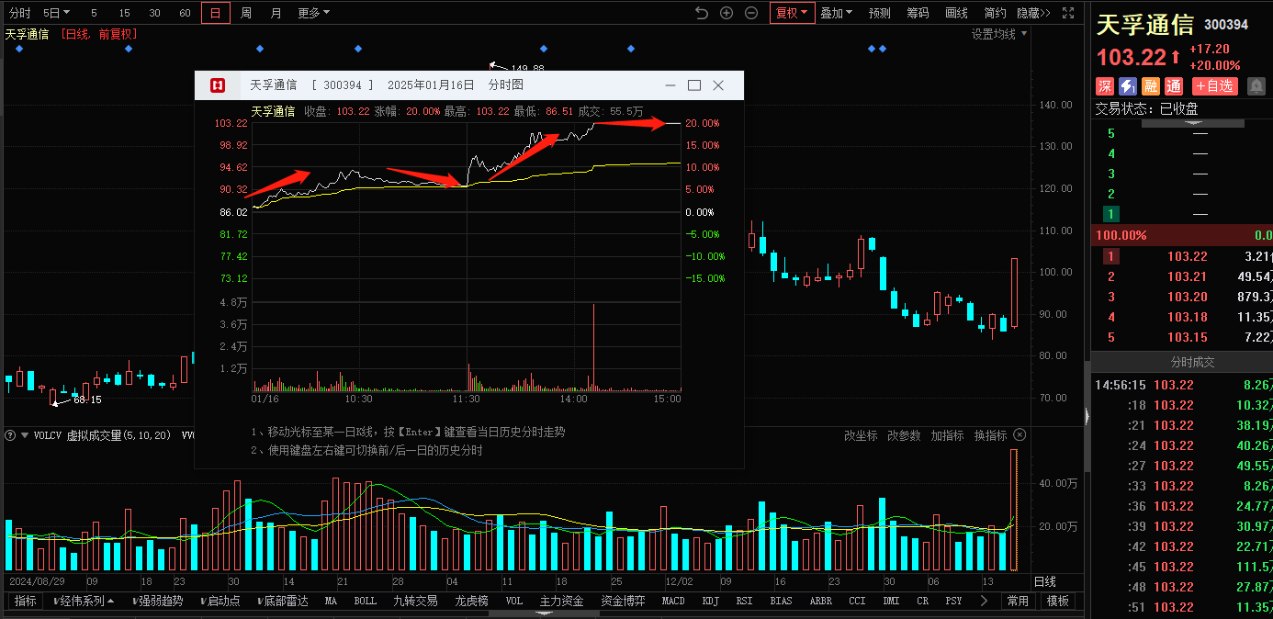This screenshot has height=619, width=1273.
Task: Close the VOLCV indicator panel
Action: point(1020,434)
